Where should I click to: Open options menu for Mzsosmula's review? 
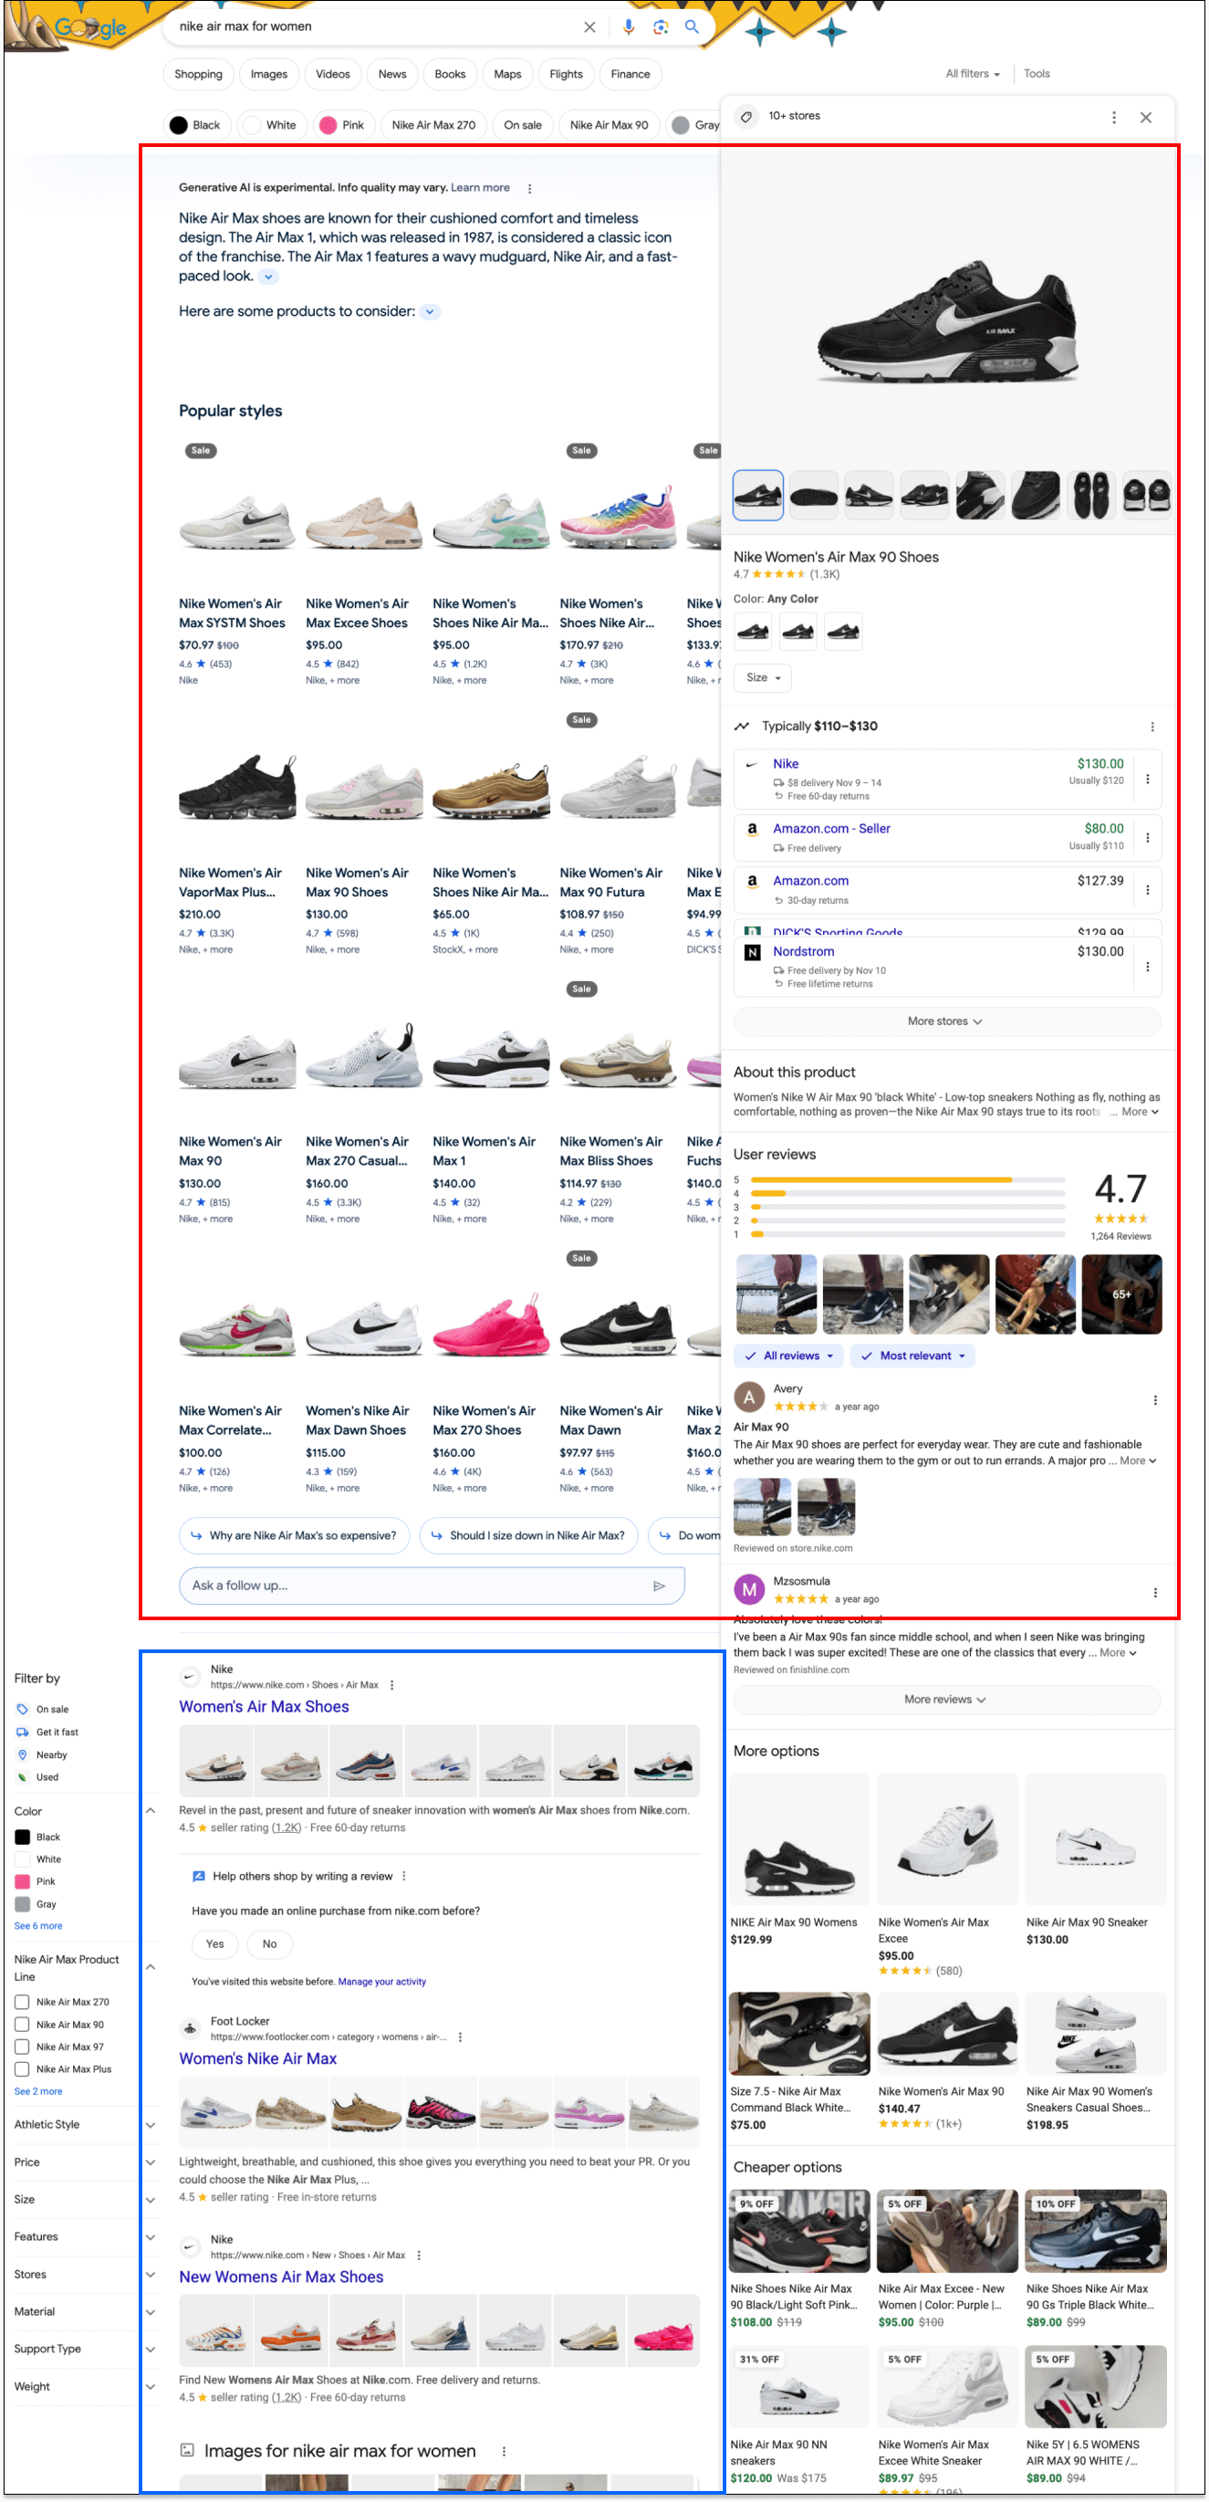point(1154,1592)
